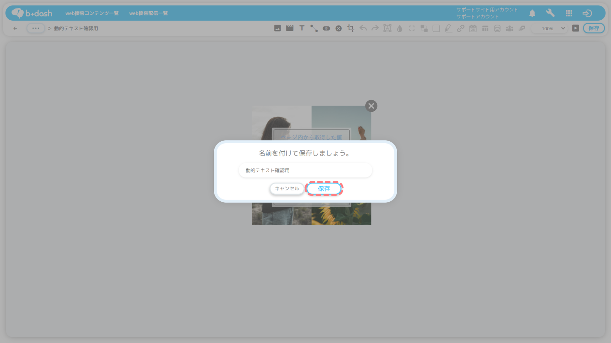Click the キャンセル button

(287, 188)
